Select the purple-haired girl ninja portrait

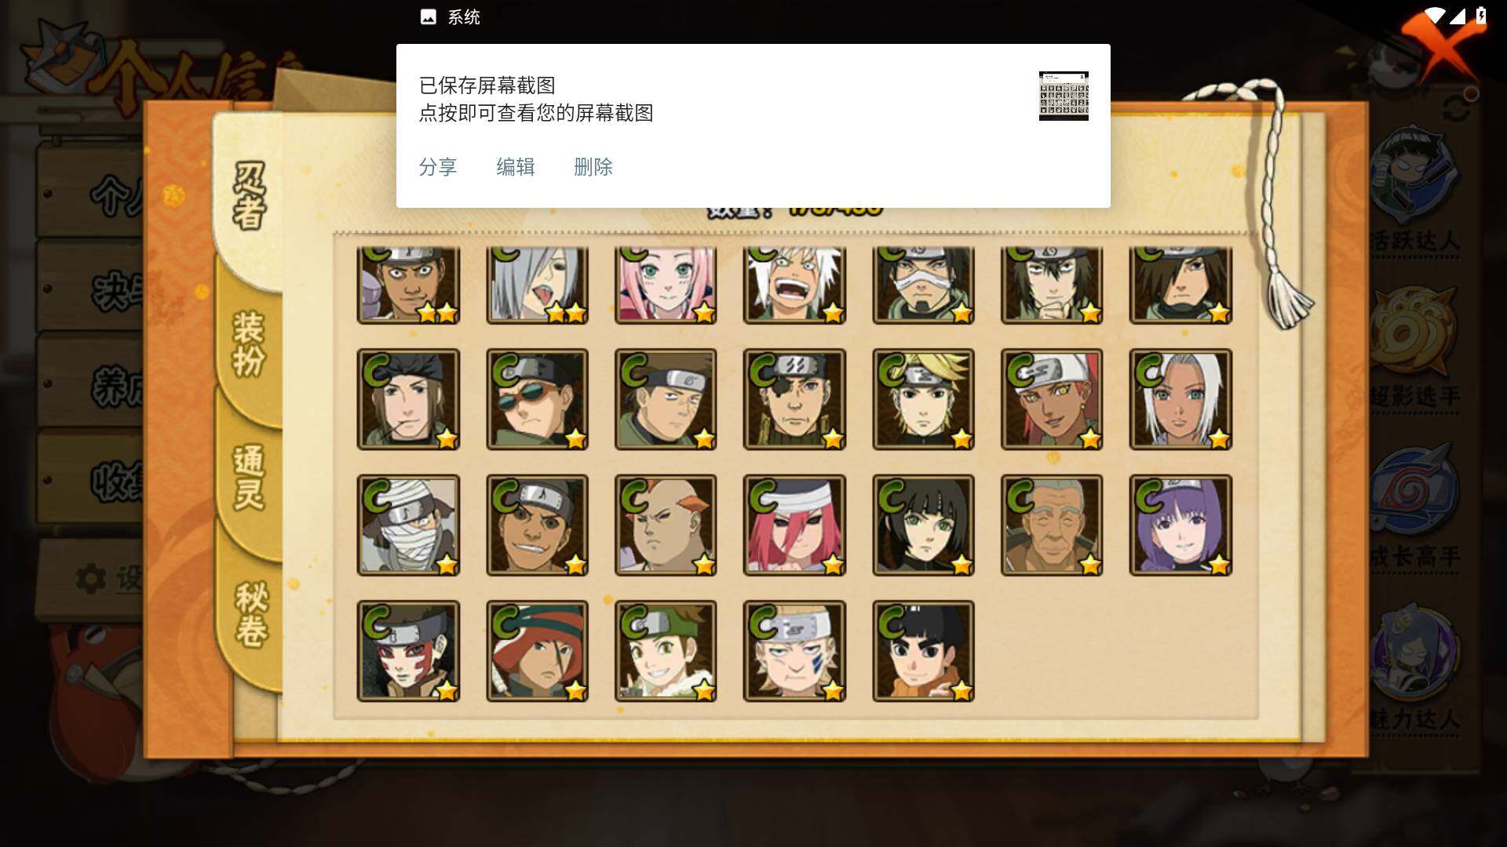coord(1180,525)
